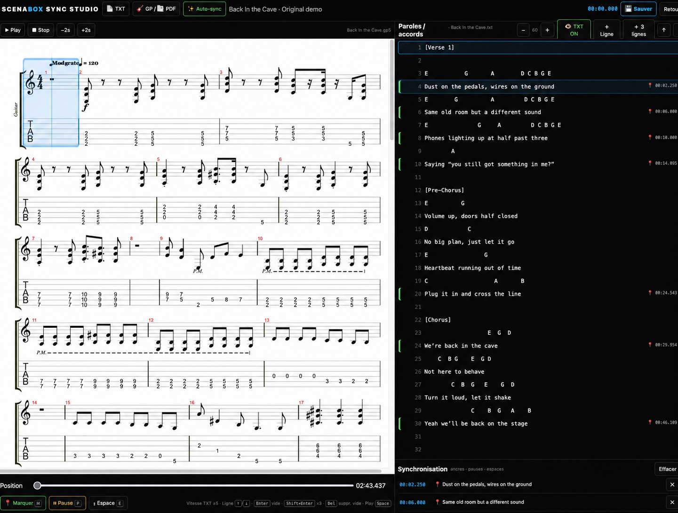678x513 pixels.
Task: Insert an Espace marker
Action: [x=108, y=503]
